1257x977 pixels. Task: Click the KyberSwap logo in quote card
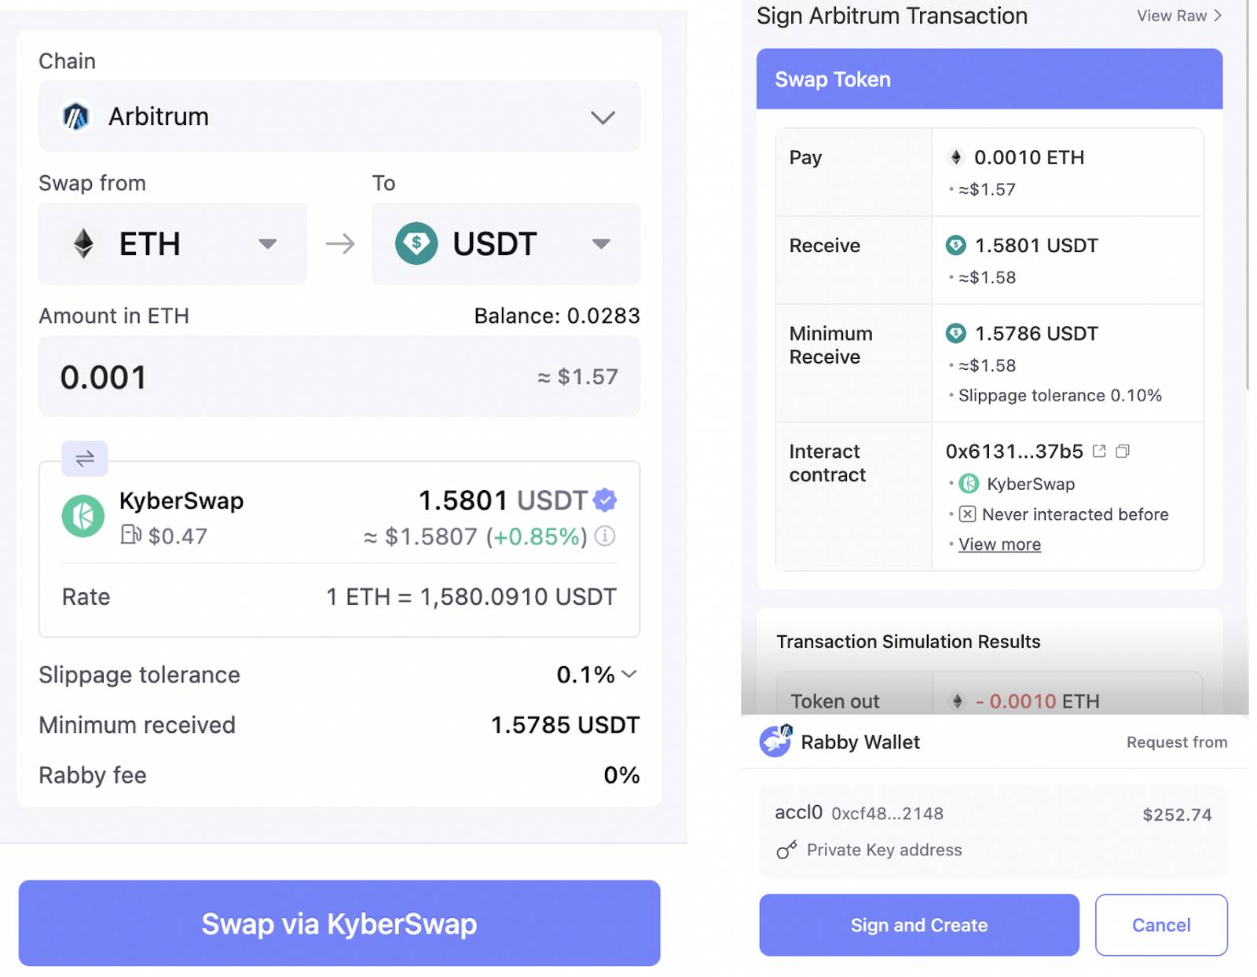83,516
